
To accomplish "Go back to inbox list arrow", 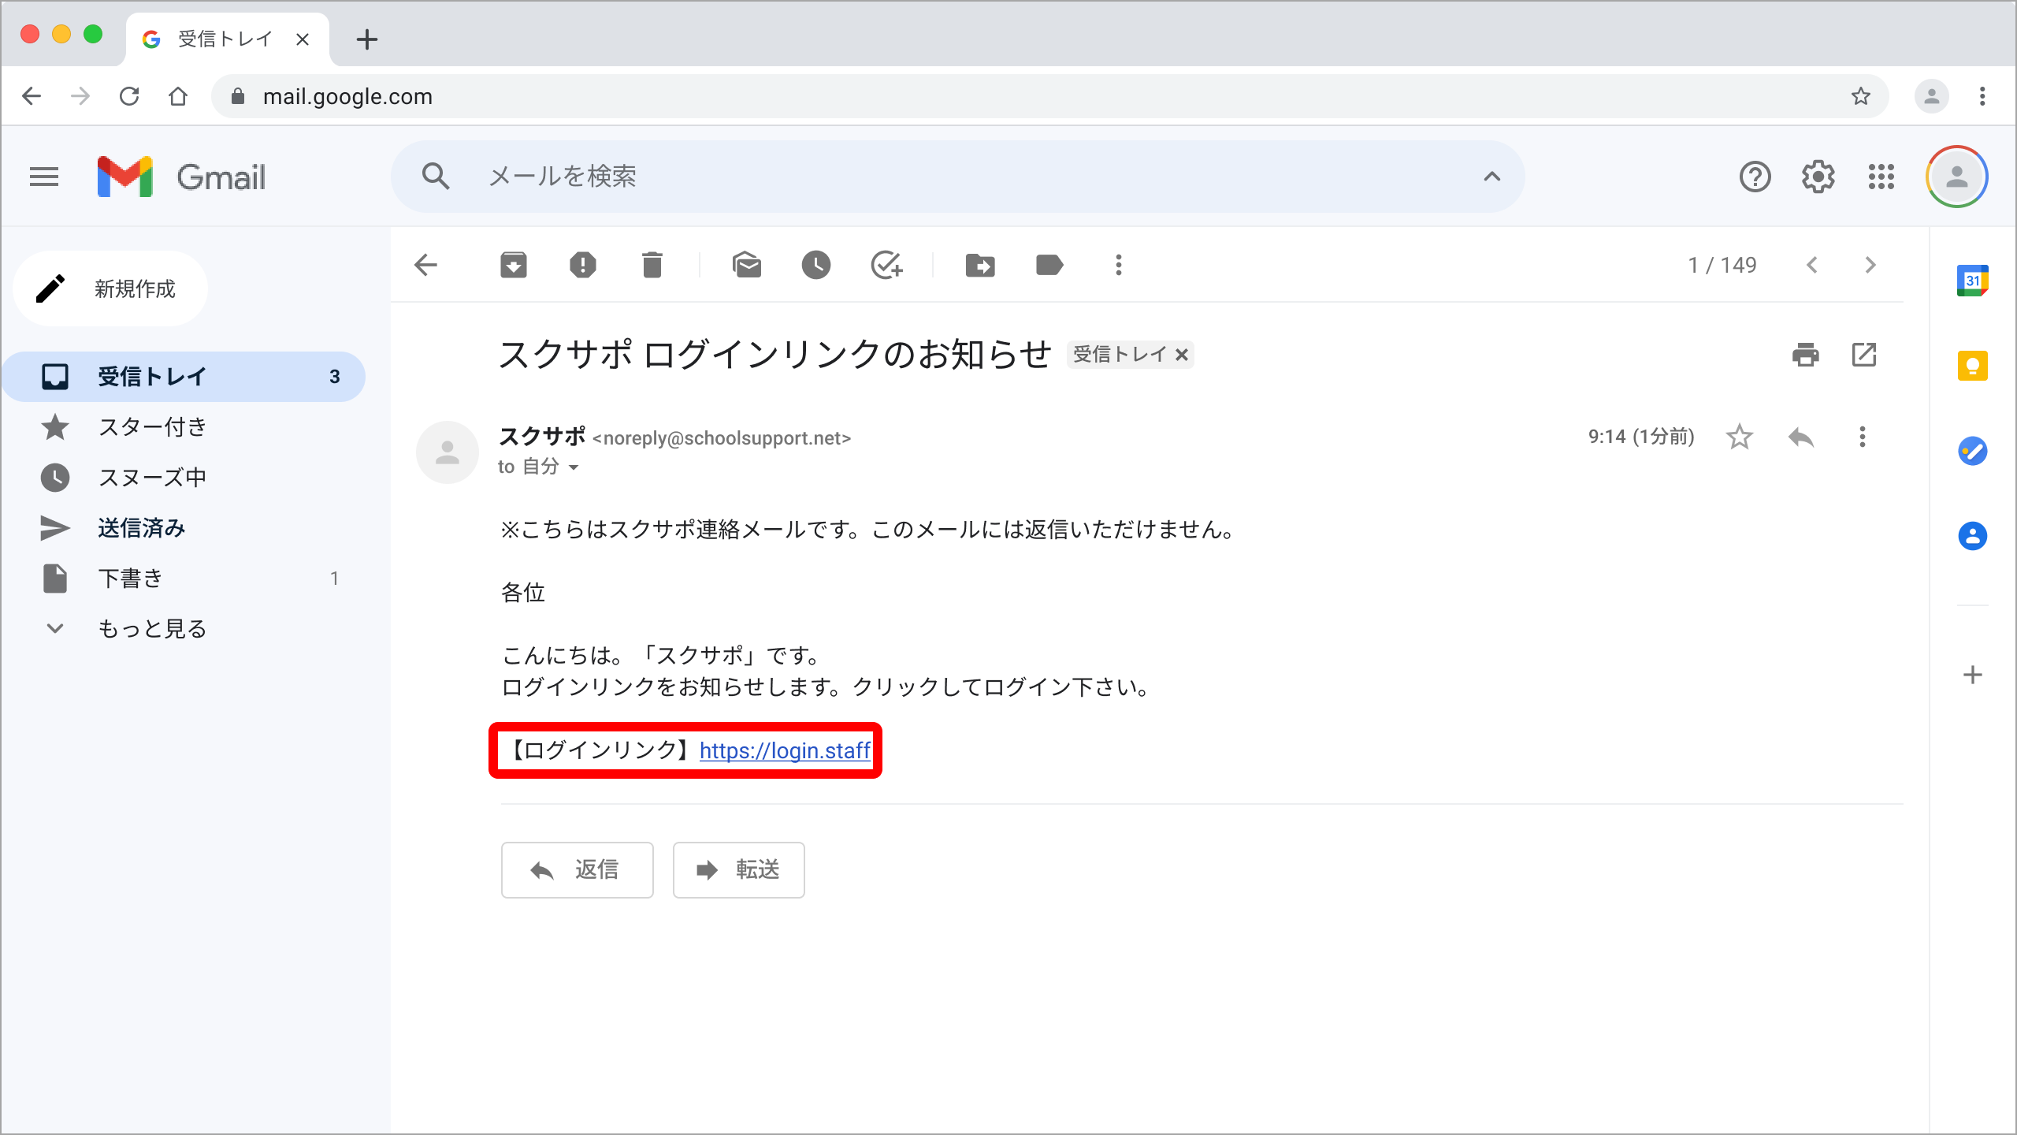I will click(x=425, y=265).
